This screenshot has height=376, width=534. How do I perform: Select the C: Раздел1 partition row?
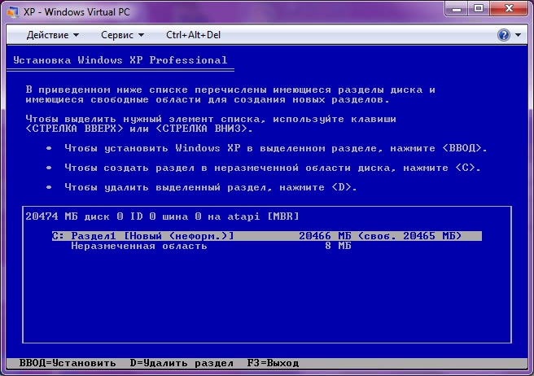coord(267,236)
